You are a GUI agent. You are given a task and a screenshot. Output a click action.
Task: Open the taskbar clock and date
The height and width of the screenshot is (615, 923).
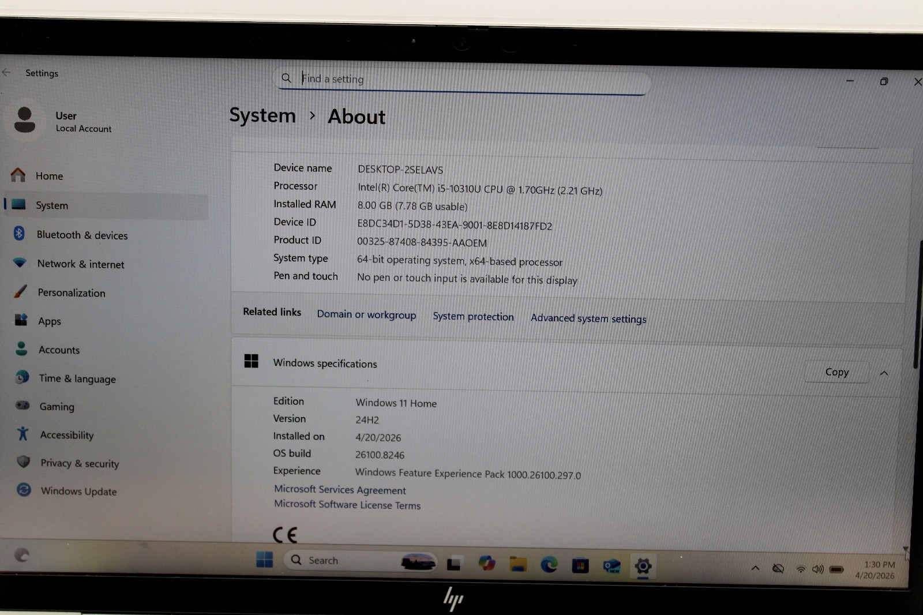876,570
